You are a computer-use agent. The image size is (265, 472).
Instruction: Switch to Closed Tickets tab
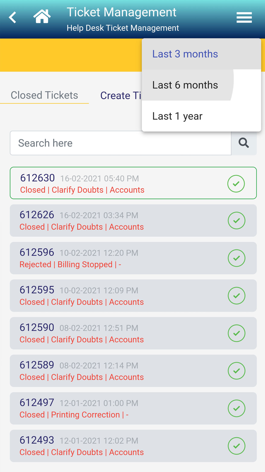coord(44,95)
